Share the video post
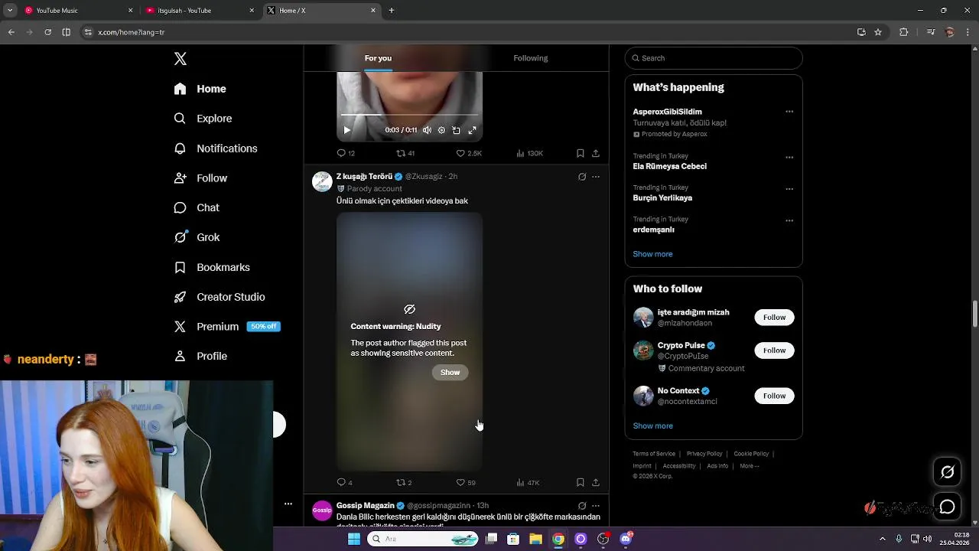 point(596,153)
